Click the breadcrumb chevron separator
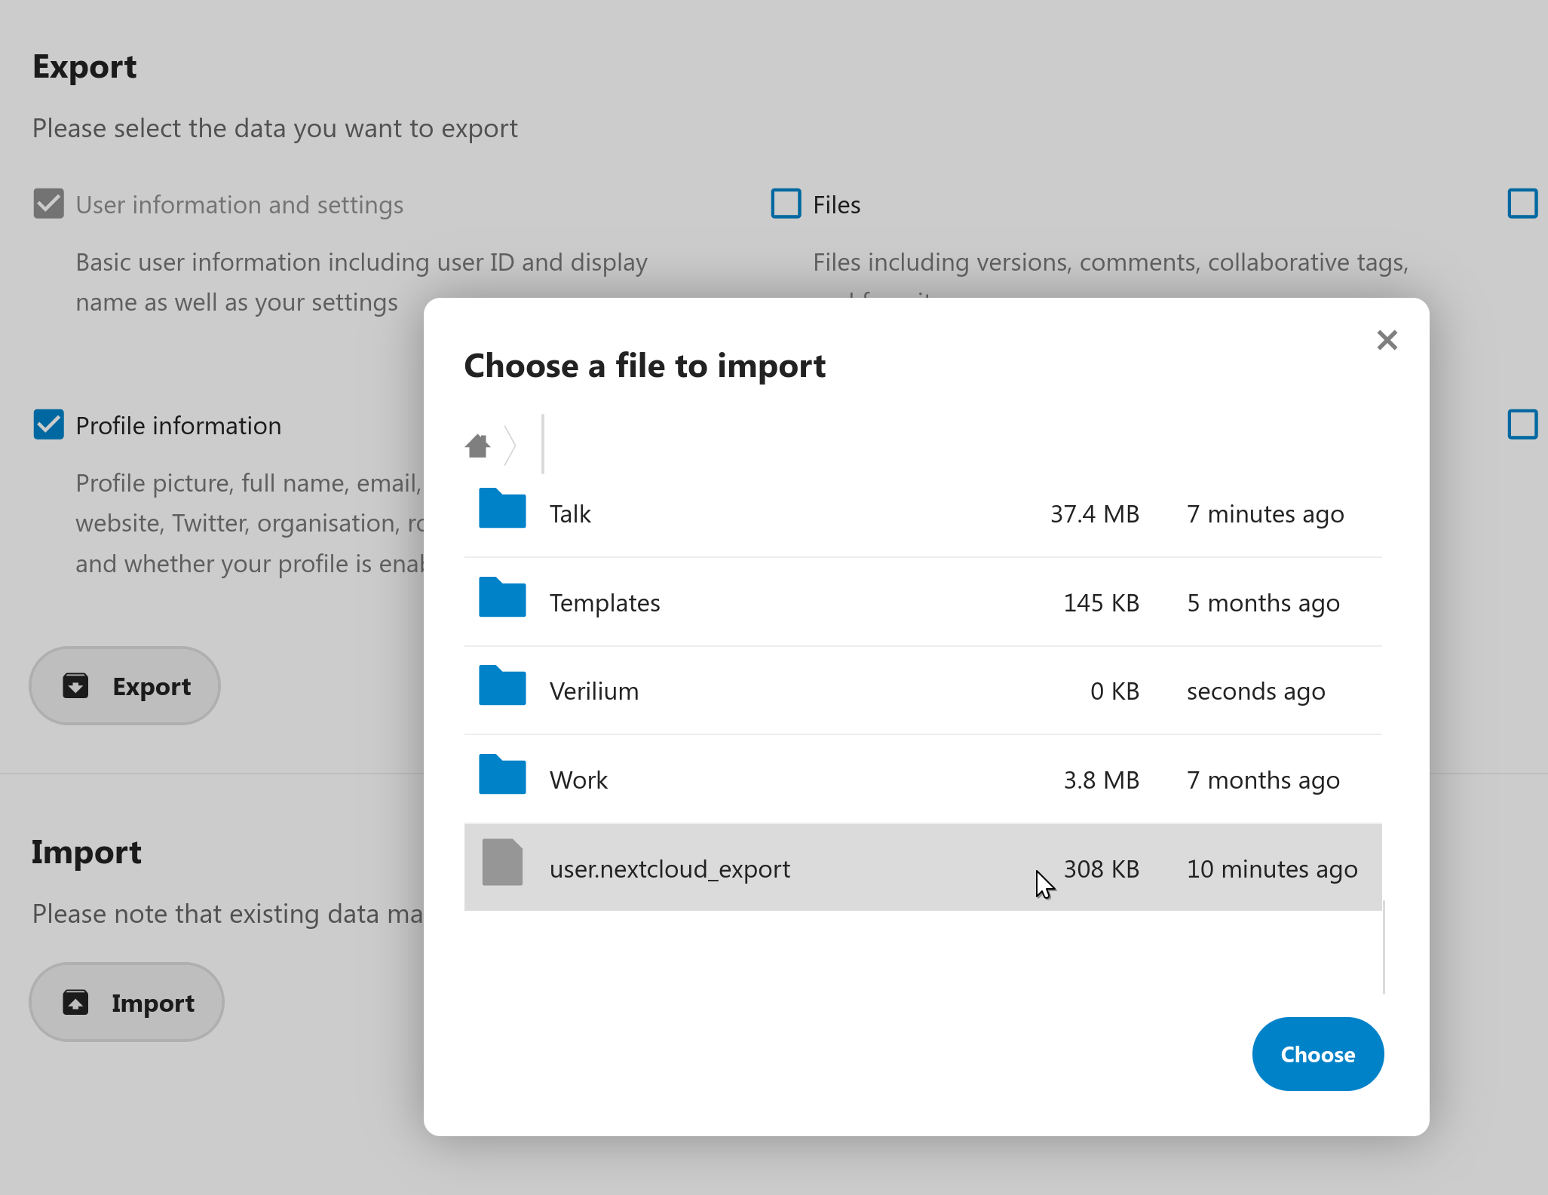This screenshot has width=1548, height=1195. [x=510, y=446]
